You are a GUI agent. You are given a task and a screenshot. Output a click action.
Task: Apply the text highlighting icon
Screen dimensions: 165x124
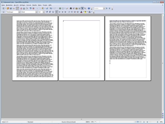click(x=86, y=12)
